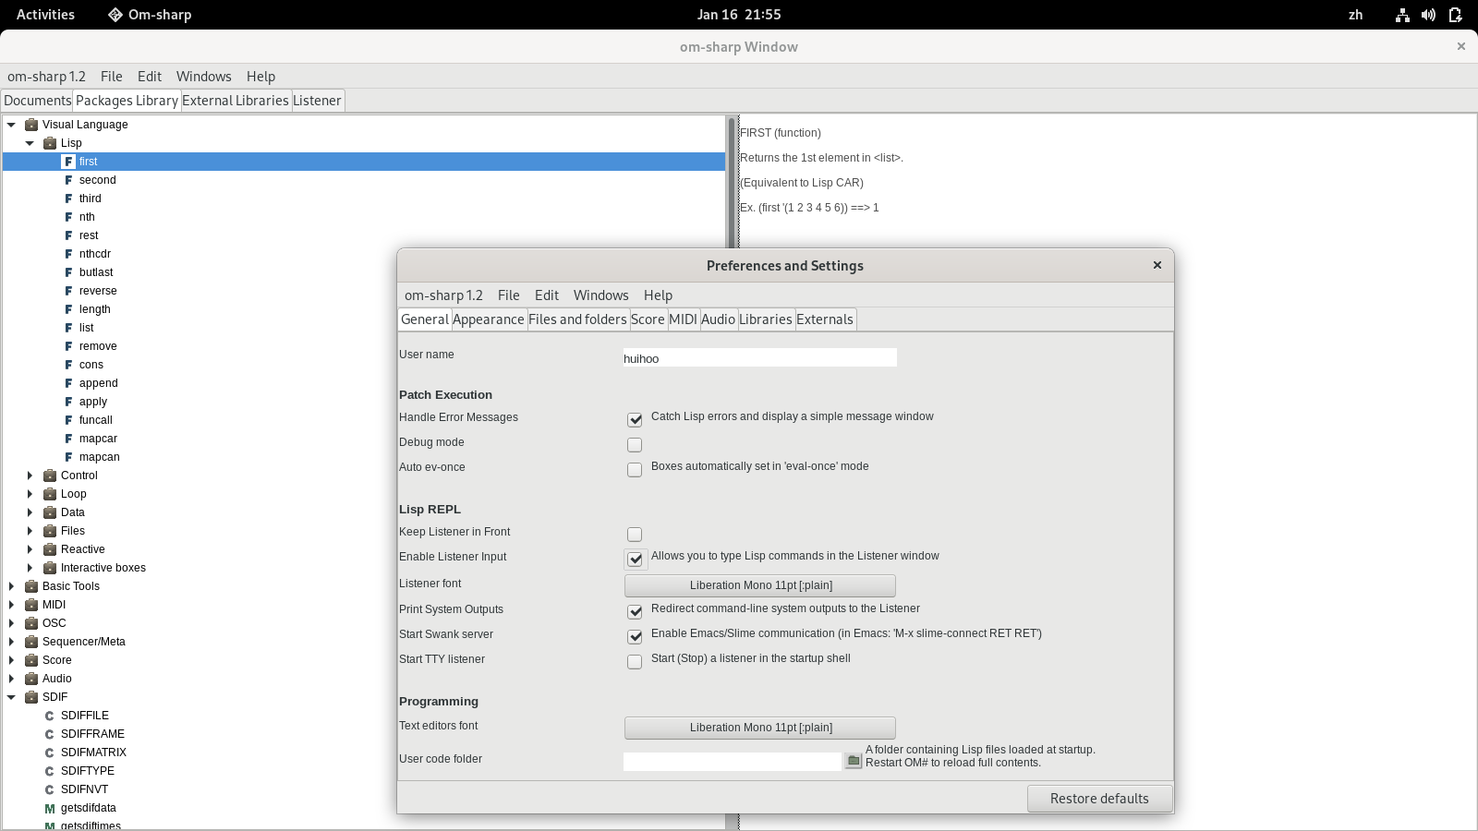Image resolution: width=1478 pixels, height=831 pixels.
Task: Switch to the Appearance preferences tab
Action: [489, 319]
